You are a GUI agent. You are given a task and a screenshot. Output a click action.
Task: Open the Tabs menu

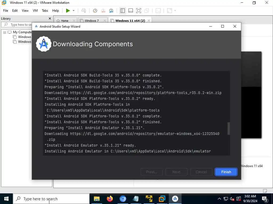45,11
